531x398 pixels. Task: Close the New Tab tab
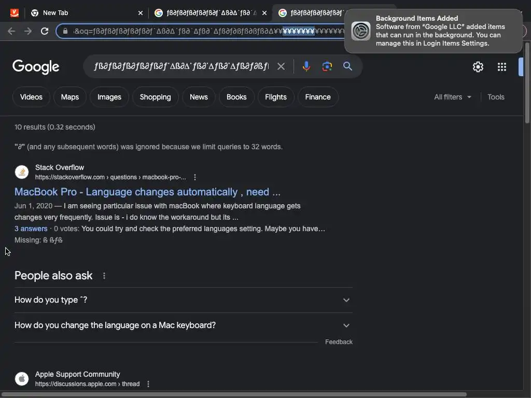coord(141,13)
